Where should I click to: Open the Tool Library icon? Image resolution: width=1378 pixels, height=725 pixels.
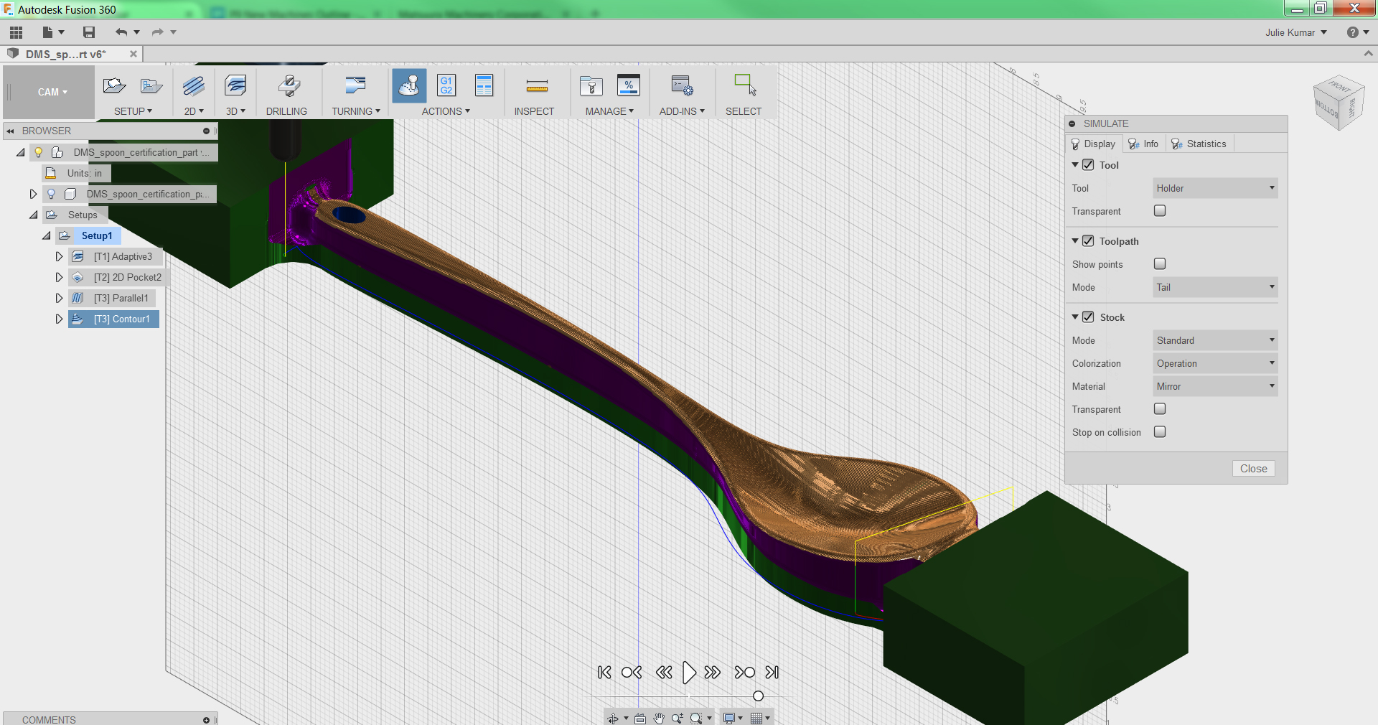click(x=591, y=86)
